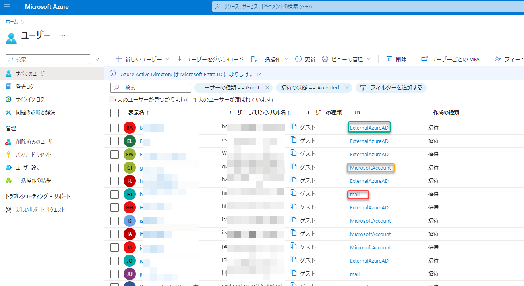This screenshot has width=524, height=286.
Task: Expand the 一括操作 dropdown chevron
Action: coord(286,59)
